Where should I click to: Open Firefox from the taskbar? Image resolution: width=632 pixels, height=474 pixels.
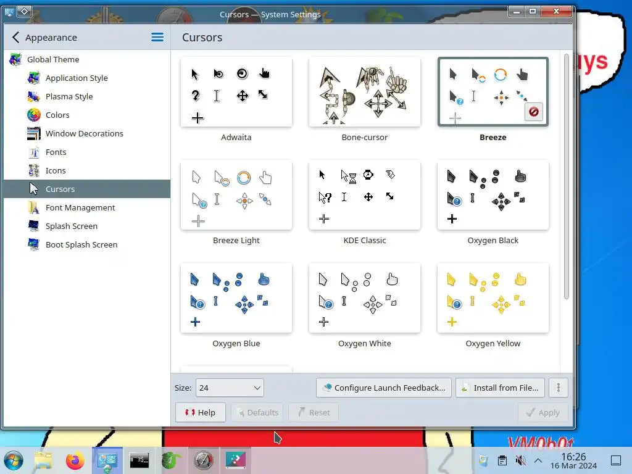pos(75,460)
